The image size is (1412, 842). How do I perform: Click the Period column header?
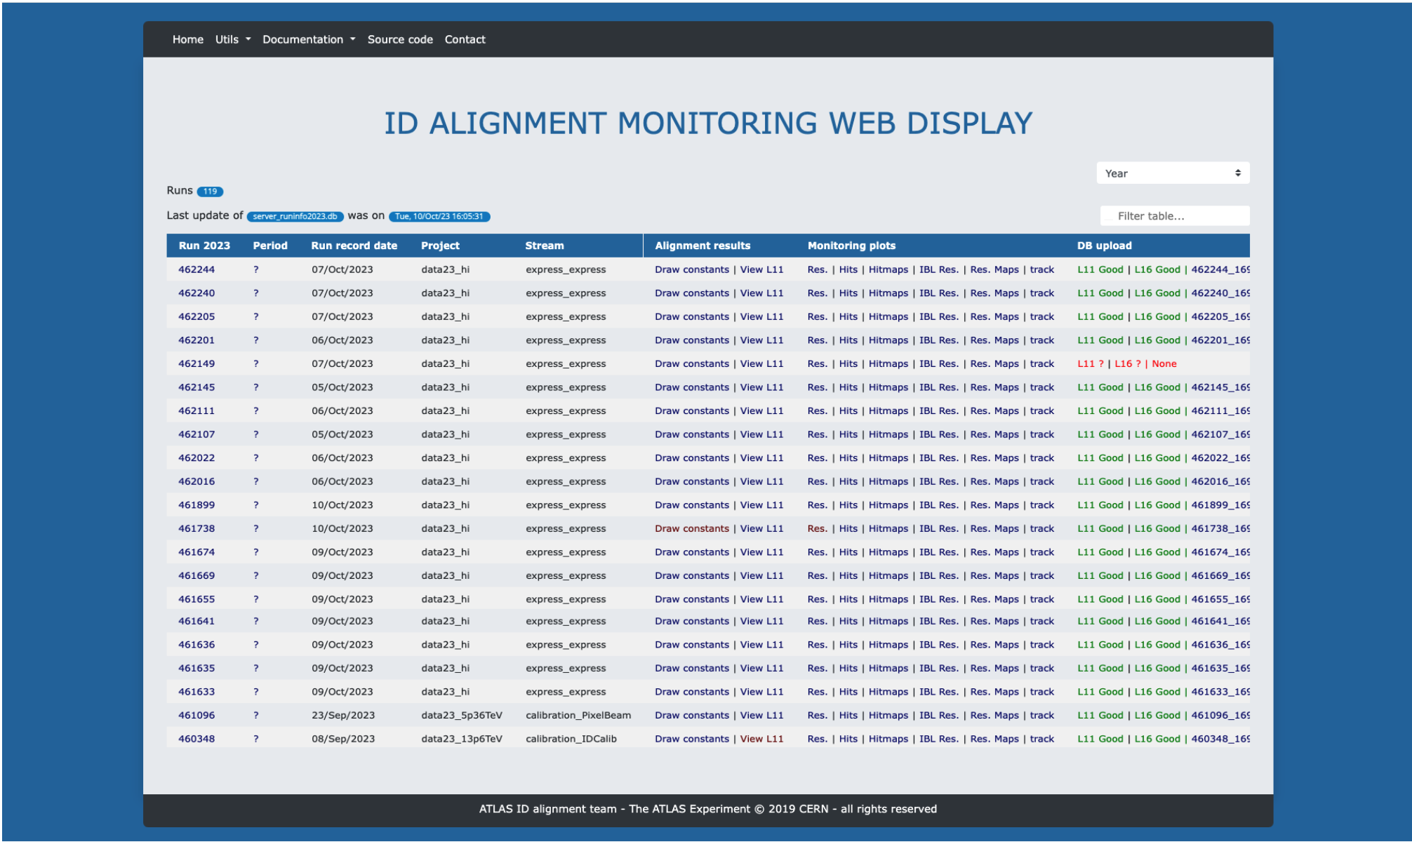(270, 246)
